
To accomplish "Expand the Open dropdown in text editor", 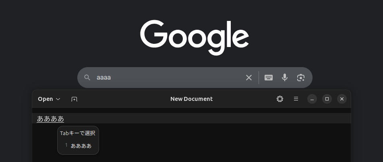I will 49,99.
